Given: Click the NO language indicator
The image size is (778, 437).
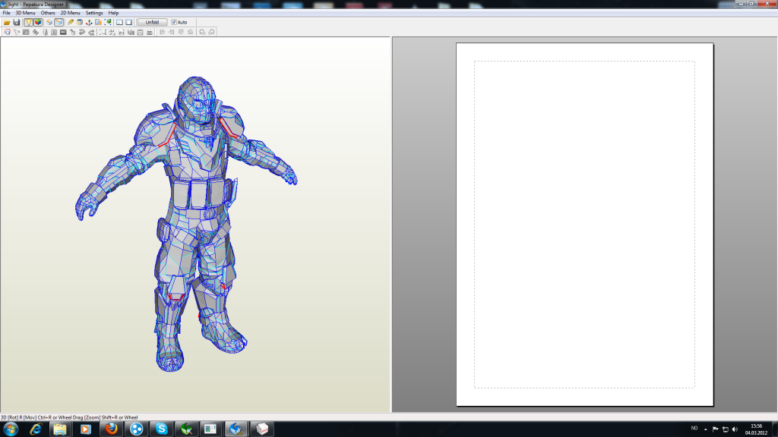Looking at the screenshot, I should [694, 429].
